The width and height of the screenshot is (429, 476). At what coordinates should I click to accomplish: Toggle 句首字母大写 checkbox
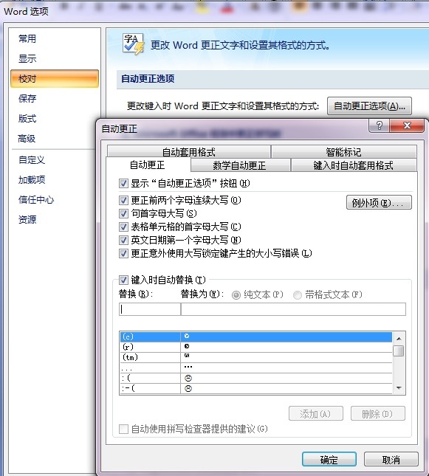pos(123,214)
